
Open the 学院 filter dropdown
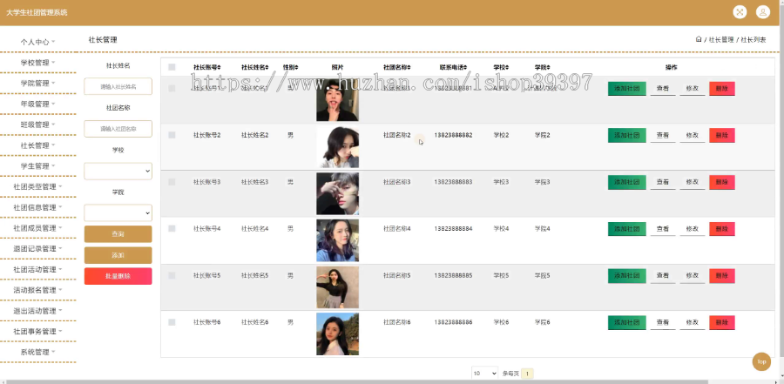118,213
